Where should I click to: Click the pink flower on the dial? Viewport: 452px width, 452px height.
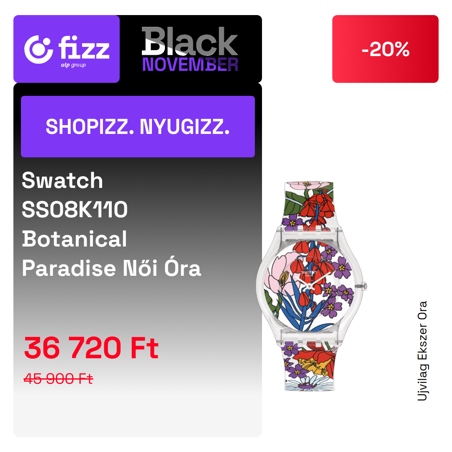point(281,274)
